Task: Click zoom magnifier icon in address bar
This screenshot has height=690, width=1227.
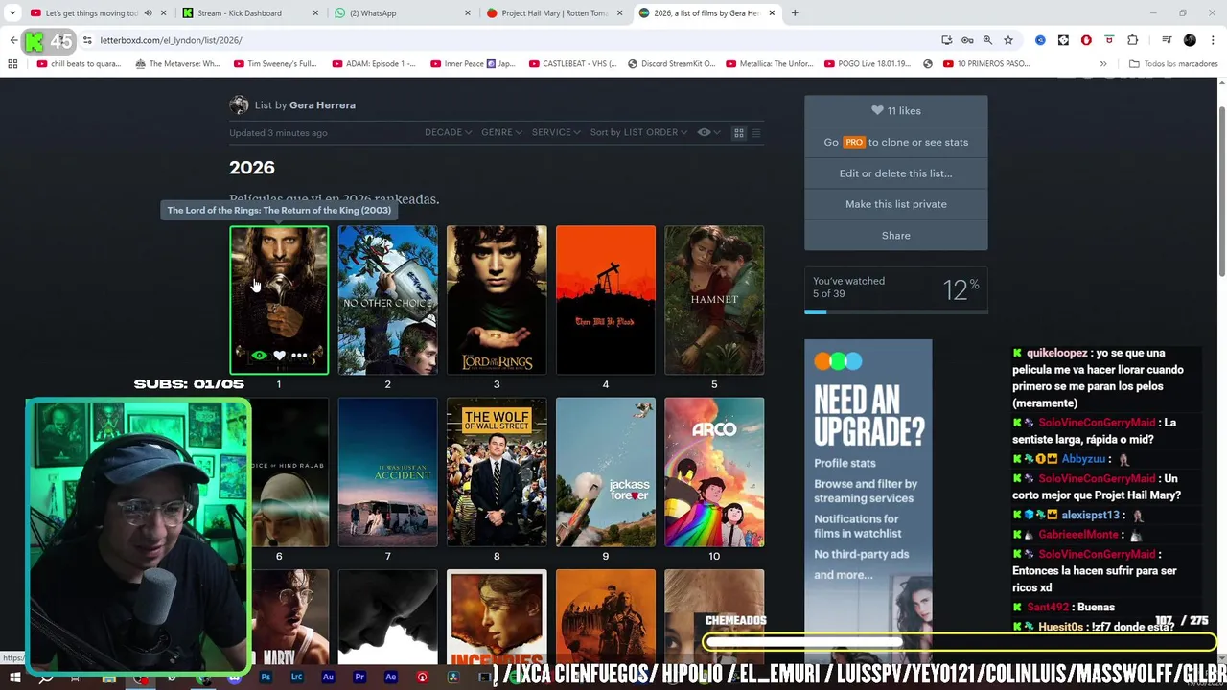Action: click(x=987, y=40)
